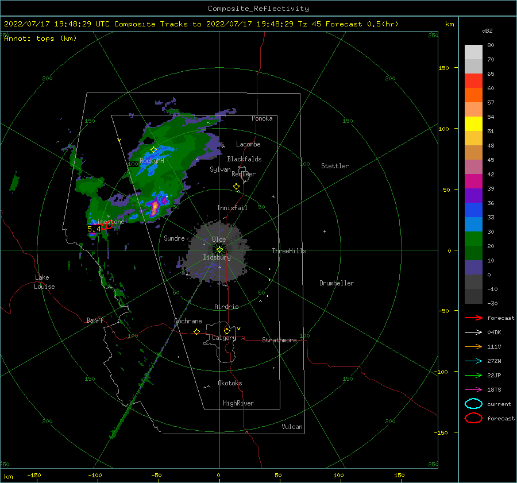Image resolution: width=517 pixels, height=483 pixels.
Task: Click the Cochrane town label
Action: coord(188,321)
